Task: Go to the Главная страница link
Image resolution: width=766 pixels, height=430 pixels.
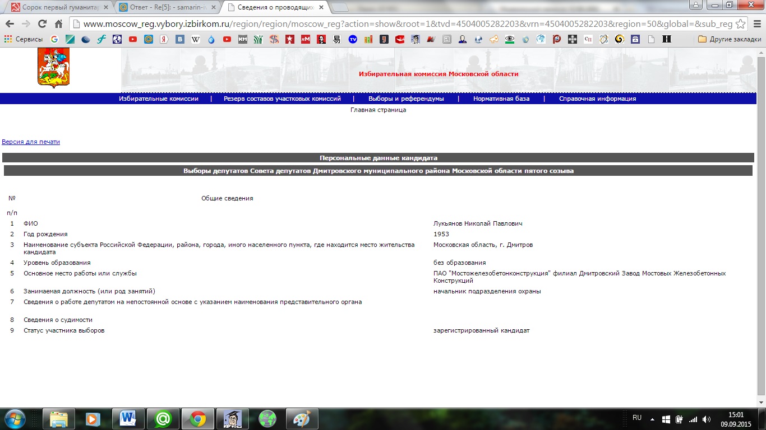Action: [378, 110]
